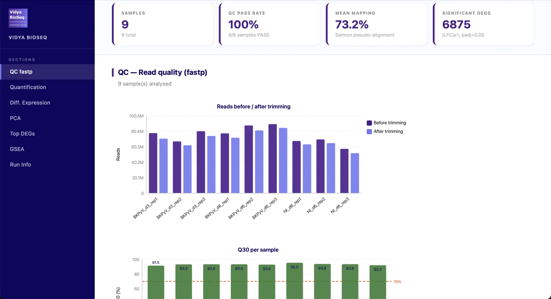The image size is (551, 299).
Task: Click the BKPyV_d3_rep3 before-trimming bar
Action: coord(201,162)
